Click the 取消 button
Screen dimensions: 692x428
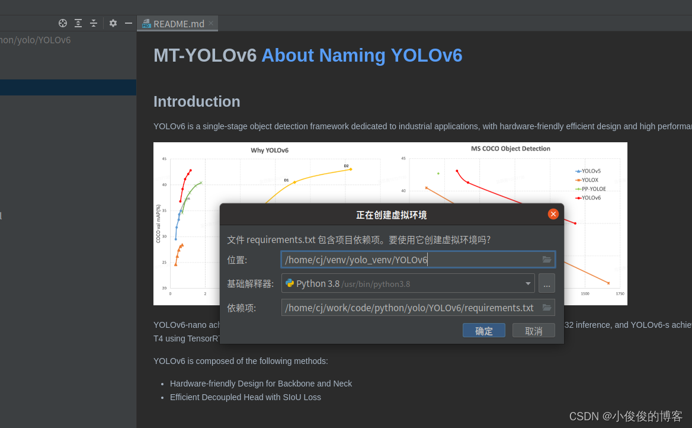click(x=533, y=331)
